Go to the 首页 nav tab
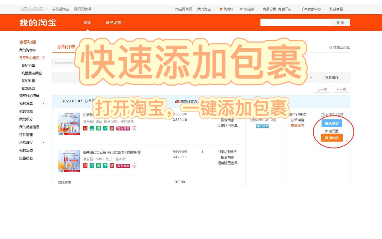Screen dimensions: 382x239 click(88, 23)
